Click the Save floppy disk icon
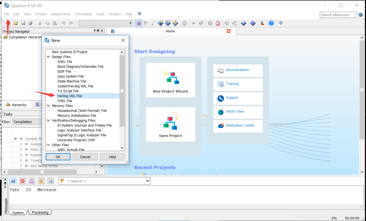This screenshot has width=366, height=221. tap(23, 23)
